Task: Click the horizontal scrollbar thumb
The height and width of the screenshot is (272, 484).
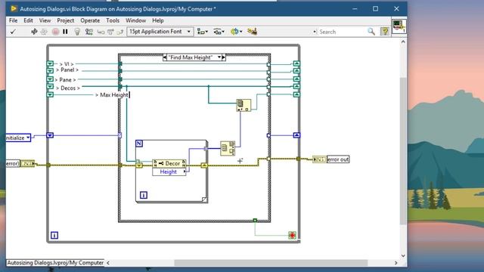Action: tap(271, 263)
